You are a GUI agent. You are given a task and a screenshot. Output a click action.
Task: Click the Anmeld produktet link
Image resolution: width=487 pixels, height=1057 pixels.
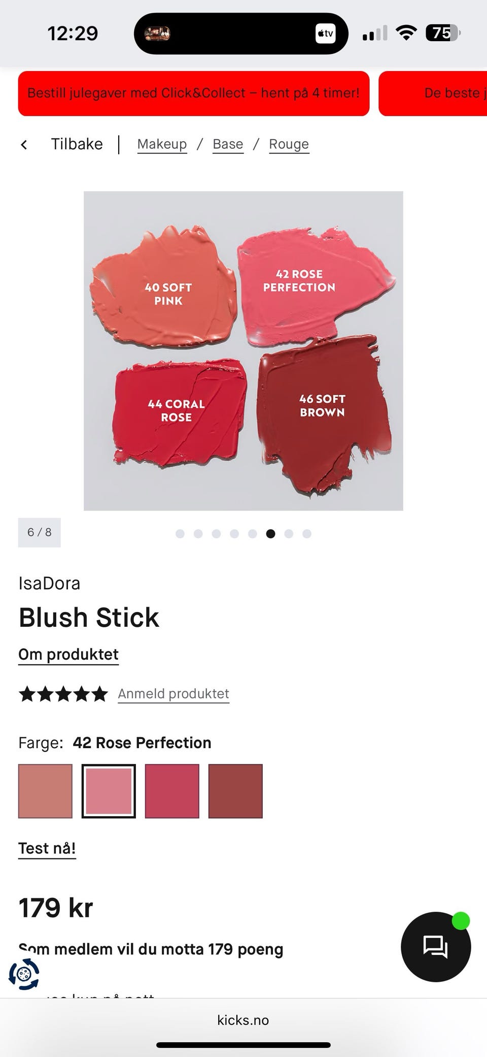pos(173,694)
